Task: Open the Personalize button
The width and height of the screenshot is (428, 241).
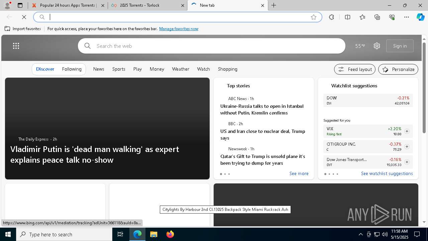Action: point(398,69)
